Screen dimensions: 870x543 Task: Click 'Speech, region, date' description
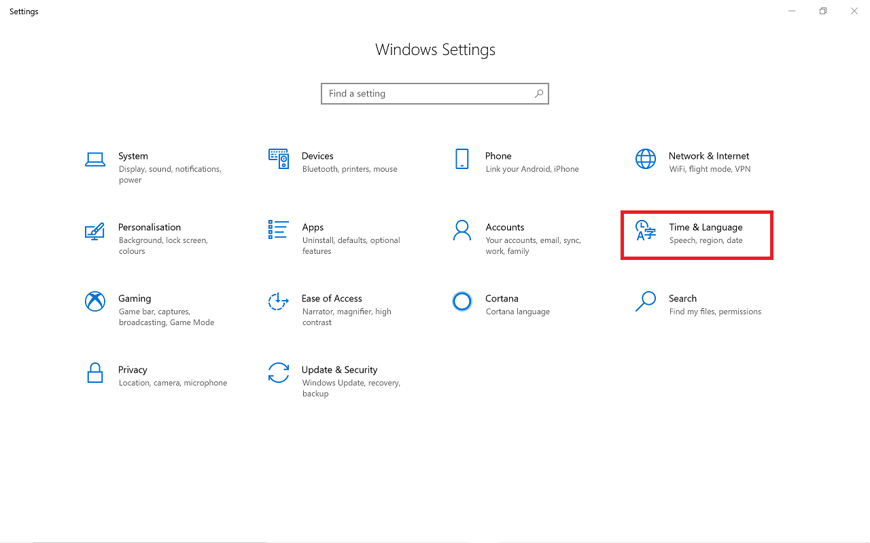tap(706, 240)
